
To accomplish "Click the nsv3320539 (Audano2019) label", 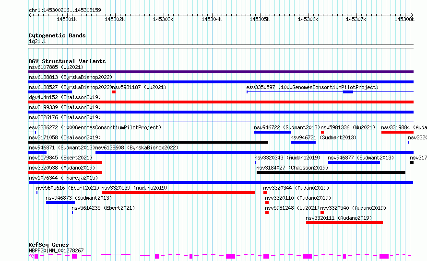I will (x=134, y=188).
